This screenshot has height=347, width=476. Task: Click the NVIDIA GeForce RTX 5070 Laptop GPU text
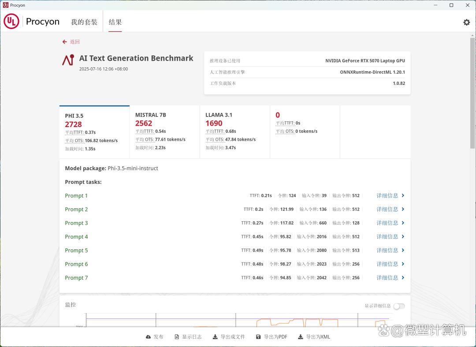tap(365, 61)
